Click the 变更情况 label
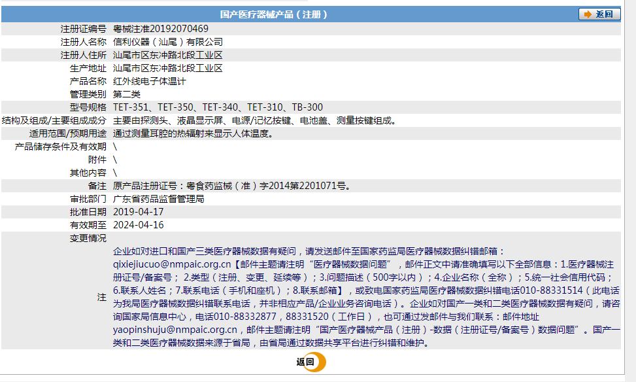Screen dimensions: 636x382 tap(88, 238)
